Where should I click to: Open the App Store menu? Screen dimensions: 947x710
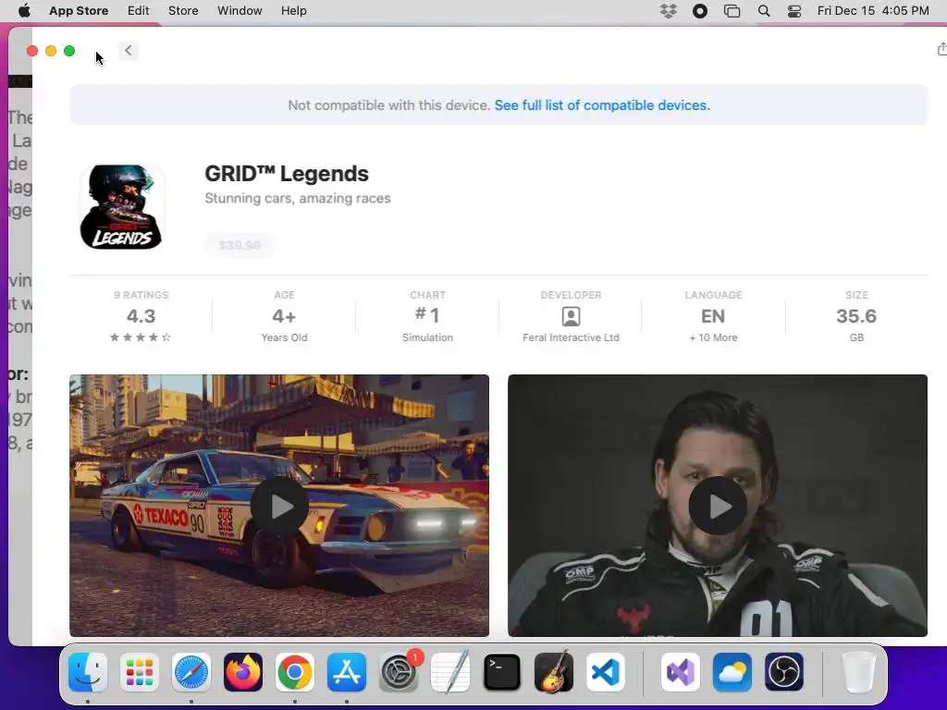tap(79, 11)
